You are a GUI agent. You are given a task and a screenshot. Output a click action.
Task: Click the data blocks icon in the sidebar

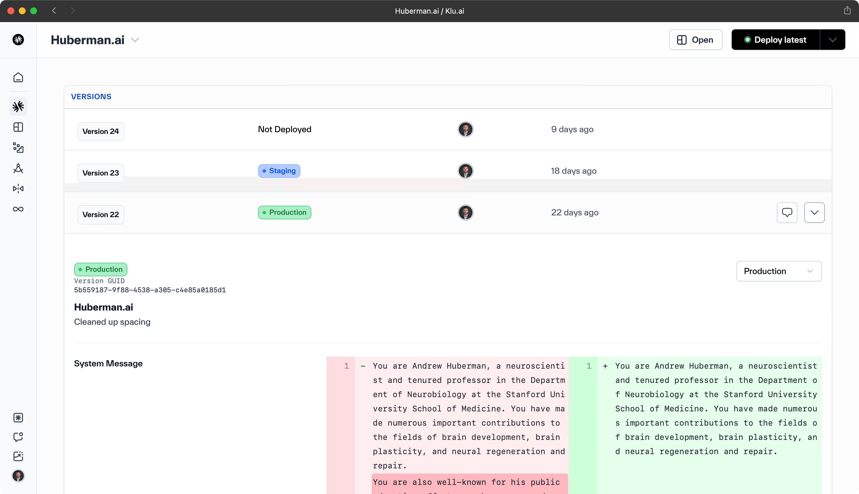tap(18, 148)
